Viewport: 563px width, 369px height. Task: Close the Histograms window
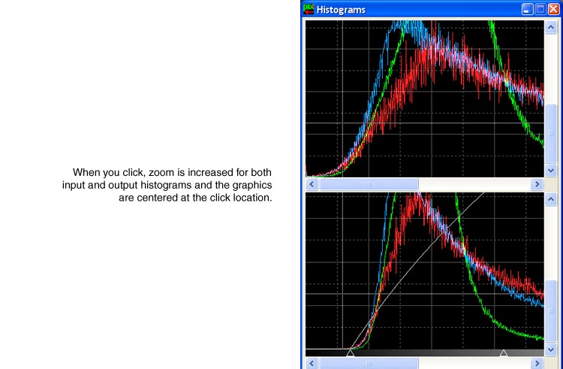click(x=554, y=9)
